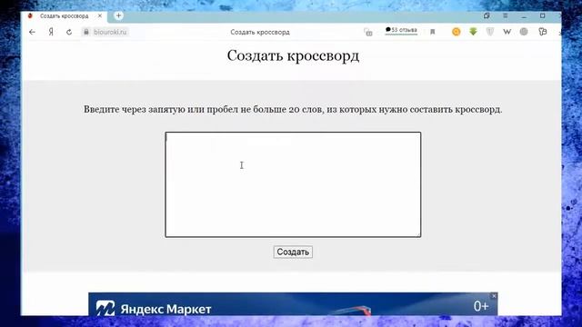Open Yandex home via the Я icon
This screenshot has width=582, height=327.
(x=51, y=33)
